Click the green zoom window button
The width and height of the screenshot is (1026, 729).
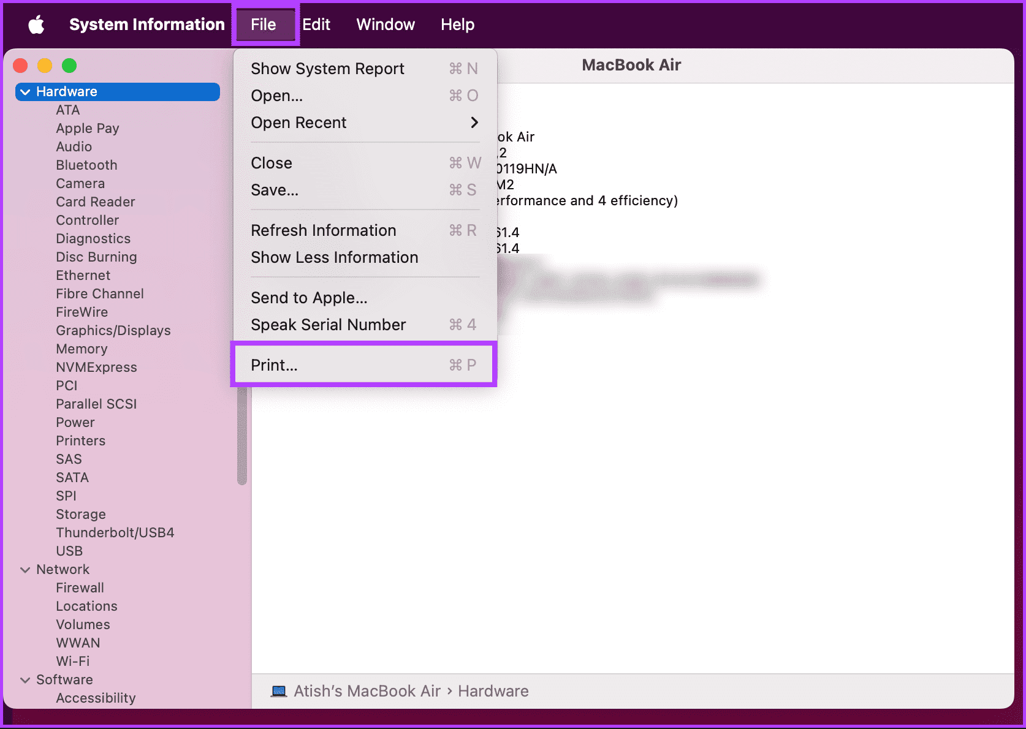(x=69, y=66)
